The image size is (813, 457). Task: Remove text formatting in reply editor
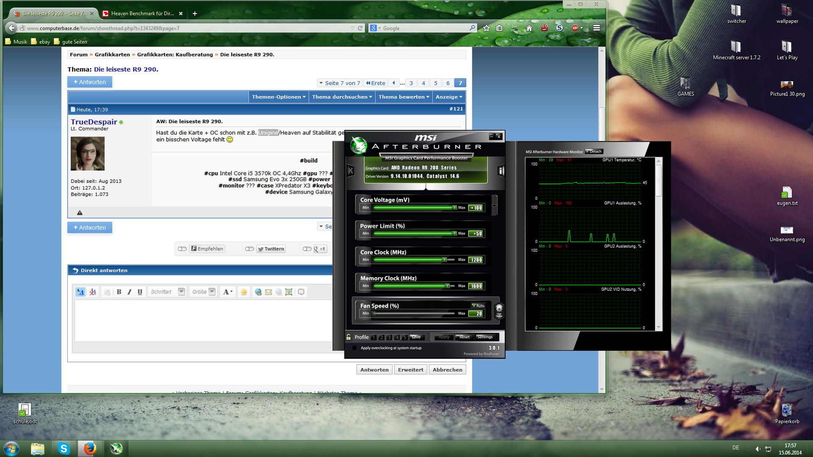[92, 292]
